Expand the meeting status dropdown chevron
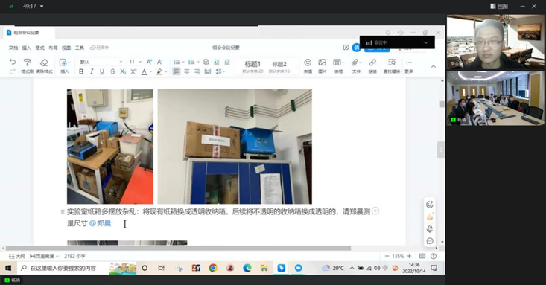Viewport: 546px width, 285px height. point(425,42)
